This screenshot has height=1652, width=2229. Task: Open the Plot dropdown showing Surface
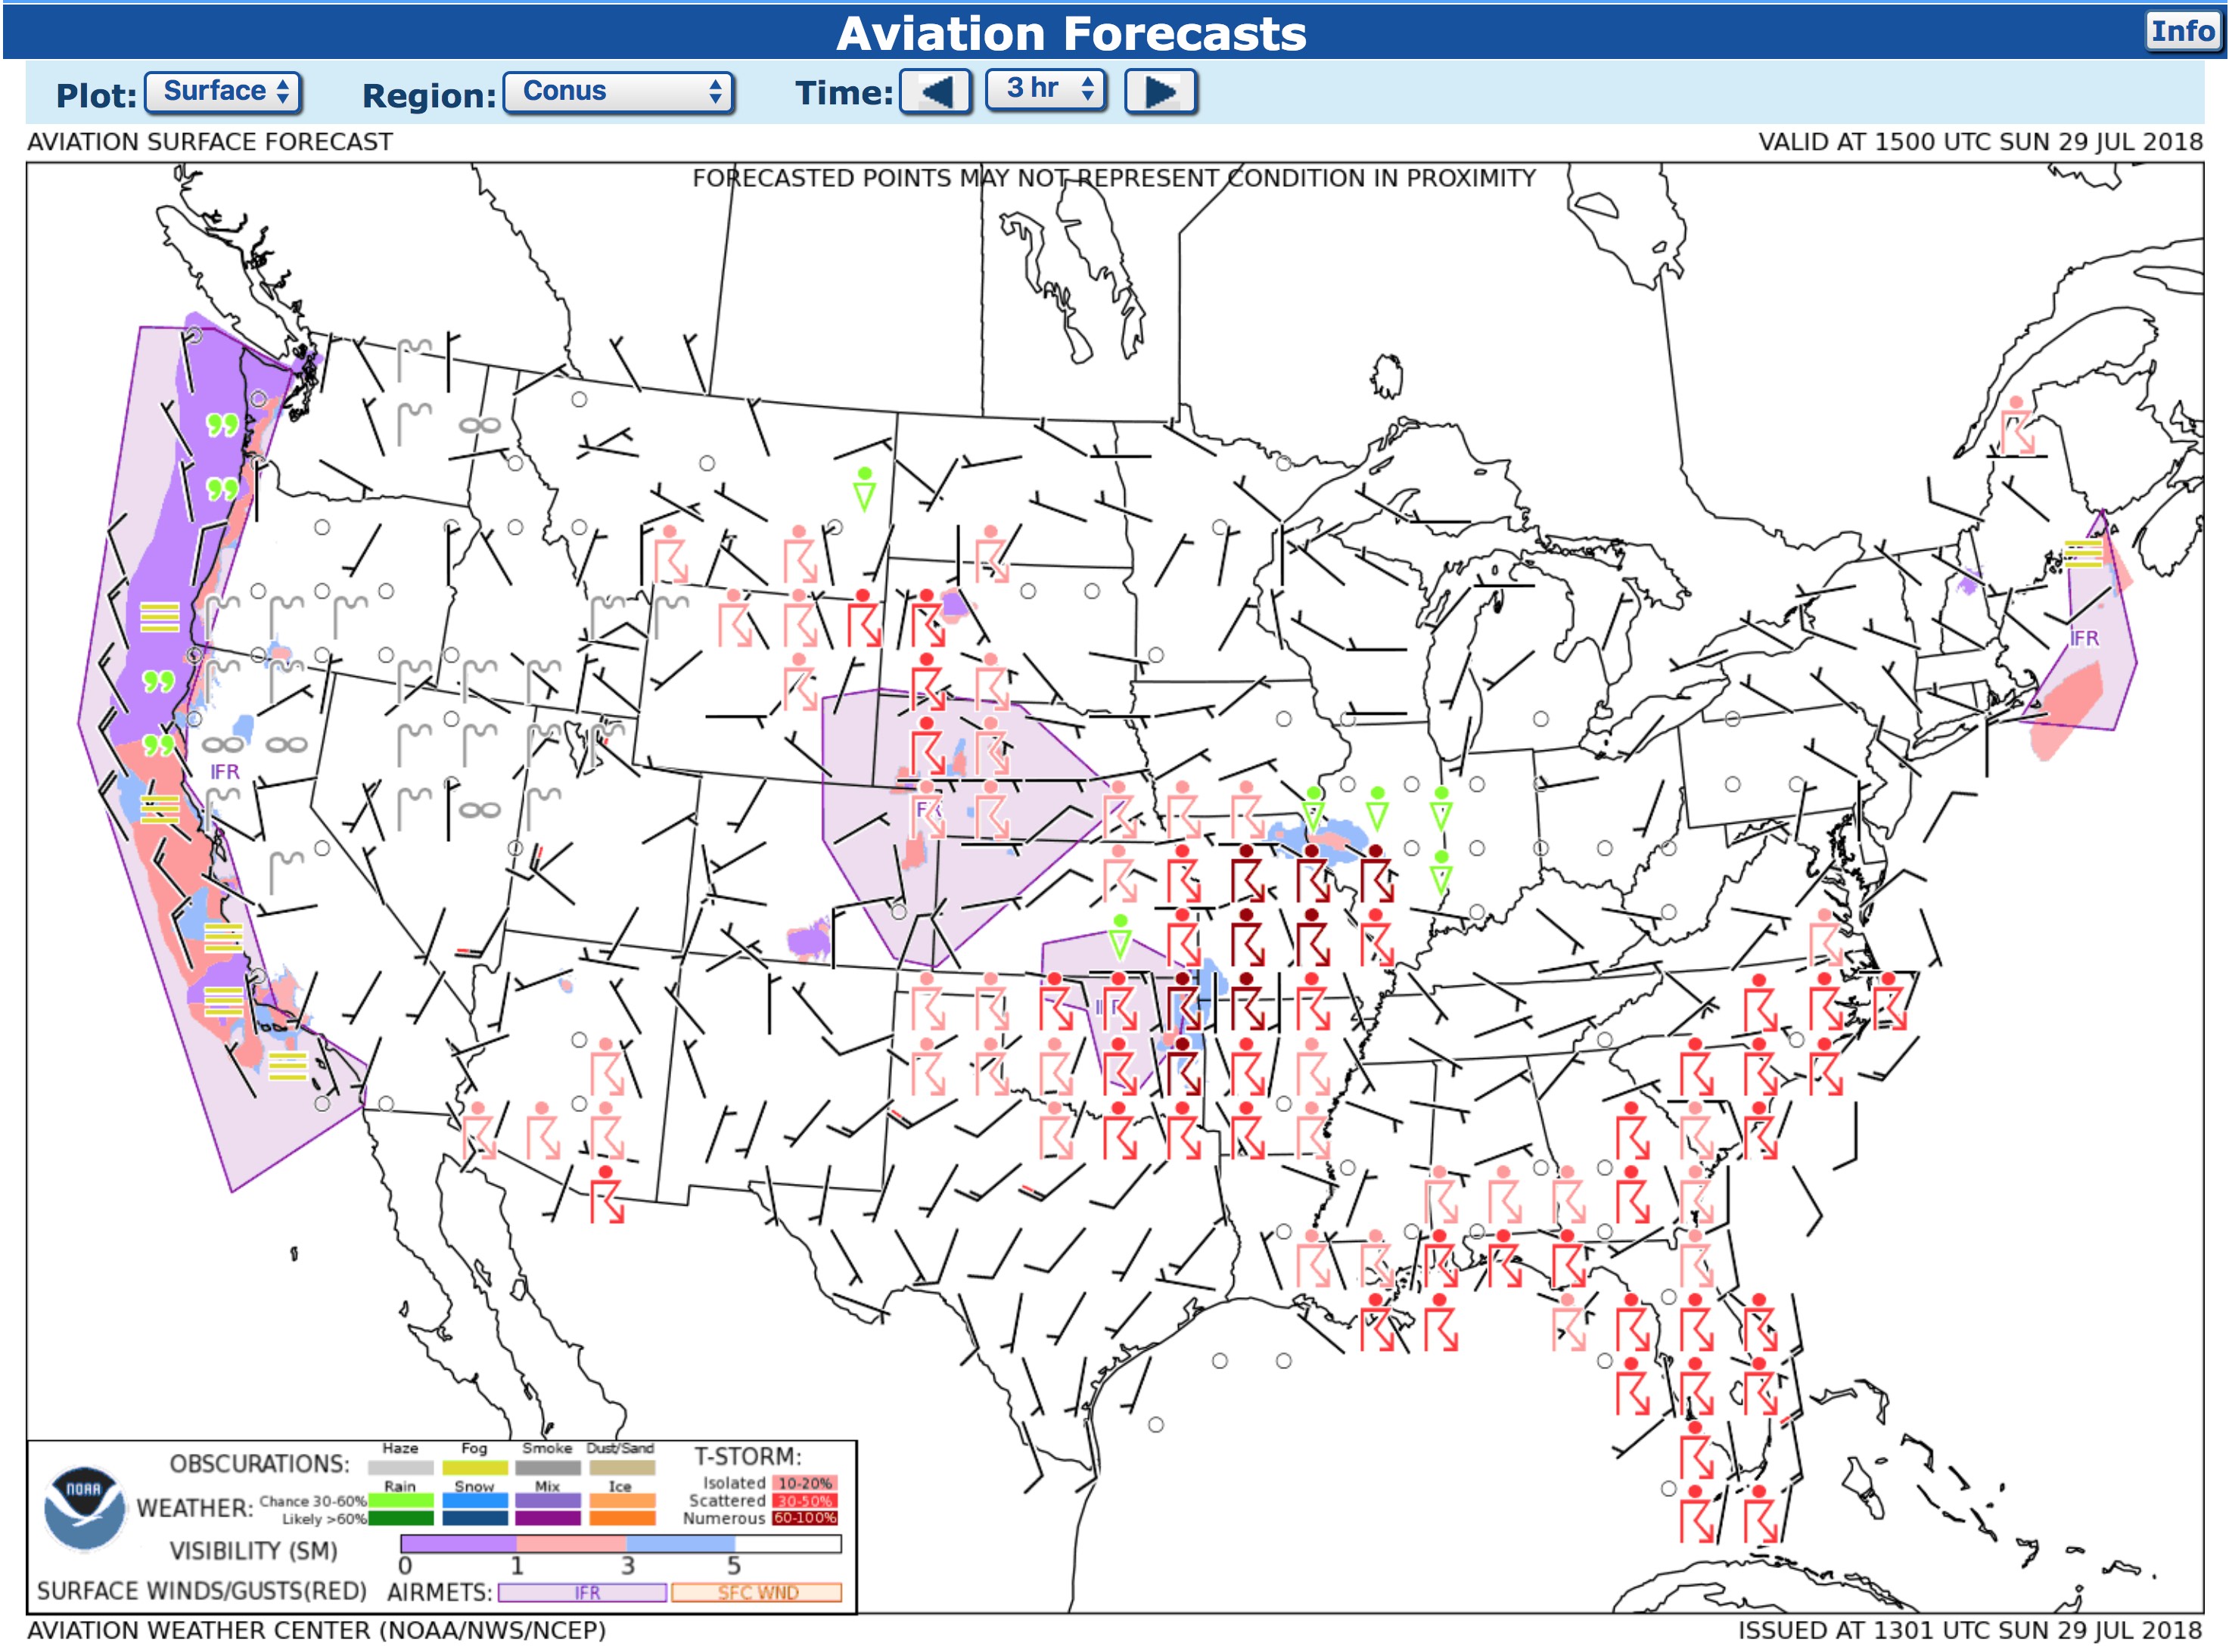(x=223, y=92)
